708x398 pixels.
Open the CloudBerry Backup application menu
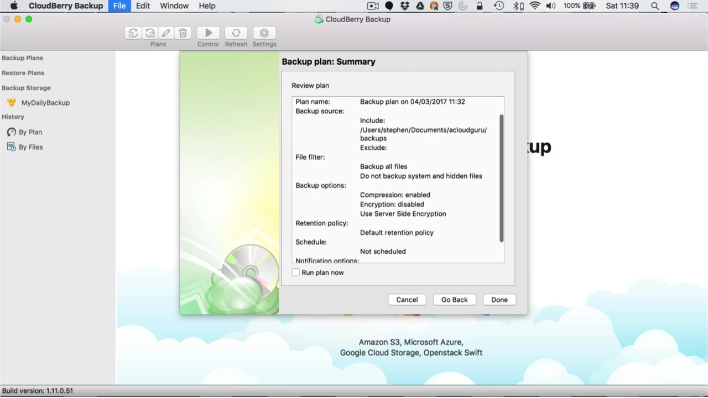point(66,6)
